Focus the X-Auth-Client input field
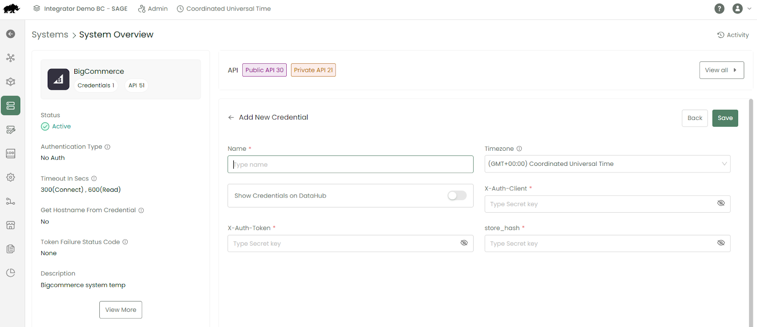Screen dimensions: 757x327 (607, 204)
